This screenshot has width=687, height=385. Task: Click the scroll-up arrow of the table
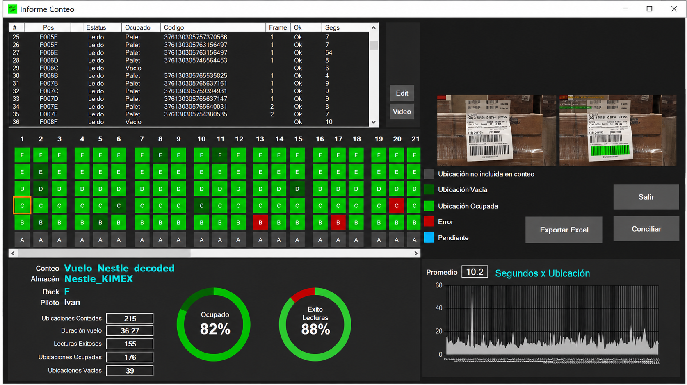(373, 28)
